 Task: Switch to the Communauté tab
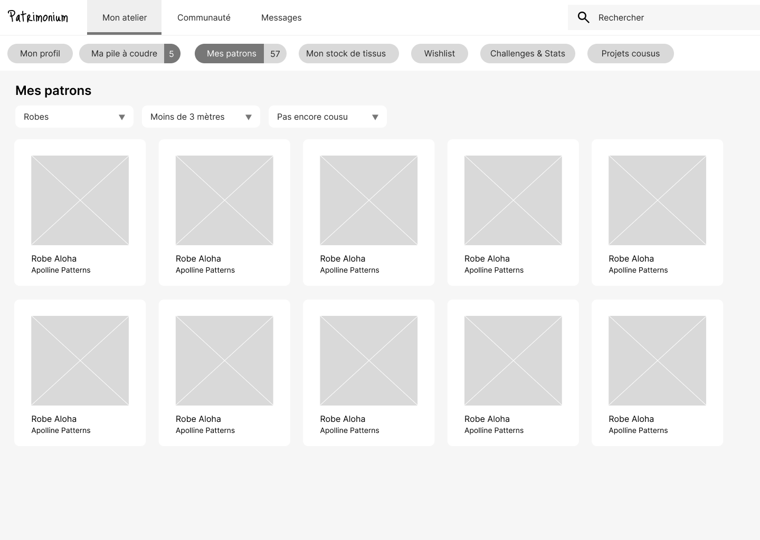(x=204, y=17)
